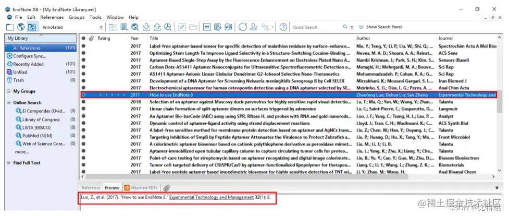The height and width of the screenshot is (216, 509).
Task: Click 'more...' under Online Search
Action: (22, 152)
